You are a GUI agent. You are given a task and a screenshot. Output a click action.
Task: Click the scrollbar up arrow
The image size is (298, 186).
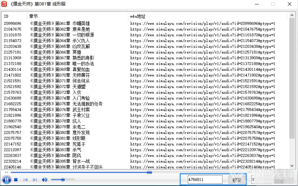[x=292, y=15]
